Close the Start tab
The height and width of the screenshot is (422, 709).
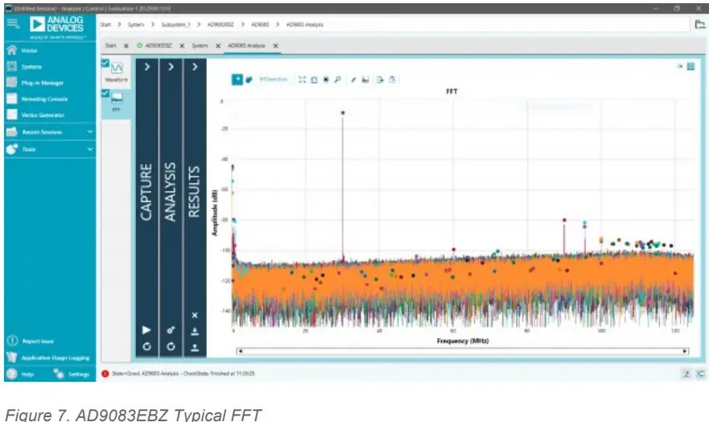click(x=126, y=46)
